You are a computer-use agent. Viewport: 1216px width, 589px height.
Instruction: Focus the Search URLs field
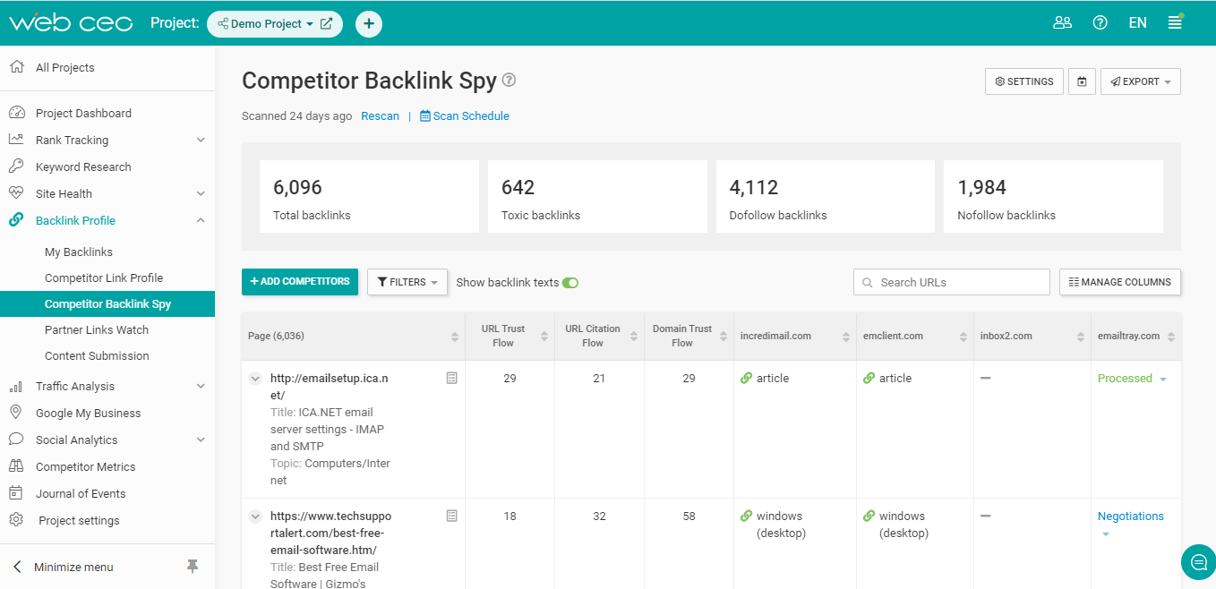click(x=952, y=282)
